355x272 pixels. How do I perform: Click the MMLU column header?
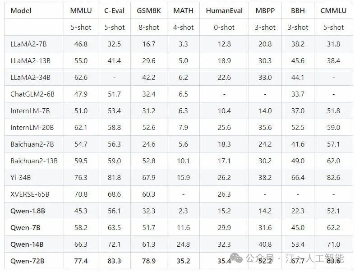[81, 10]
